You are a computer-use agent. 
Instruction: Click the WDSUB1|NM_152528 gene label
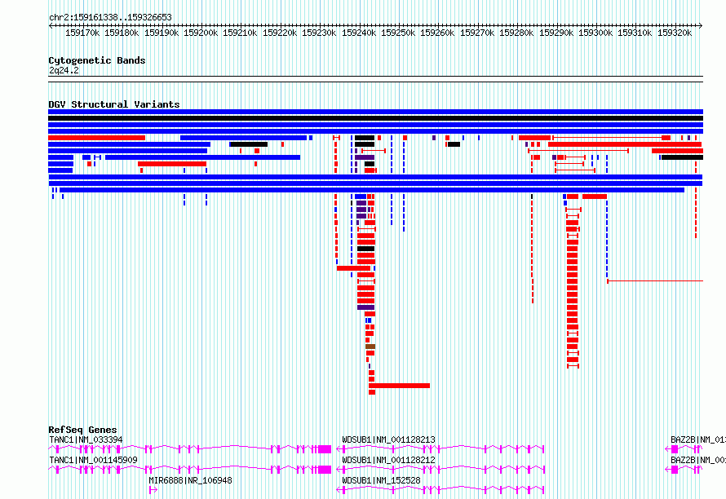[x=381, y=480]
